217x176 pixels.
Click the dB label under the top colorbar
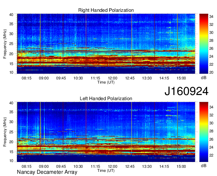[204, 78]
